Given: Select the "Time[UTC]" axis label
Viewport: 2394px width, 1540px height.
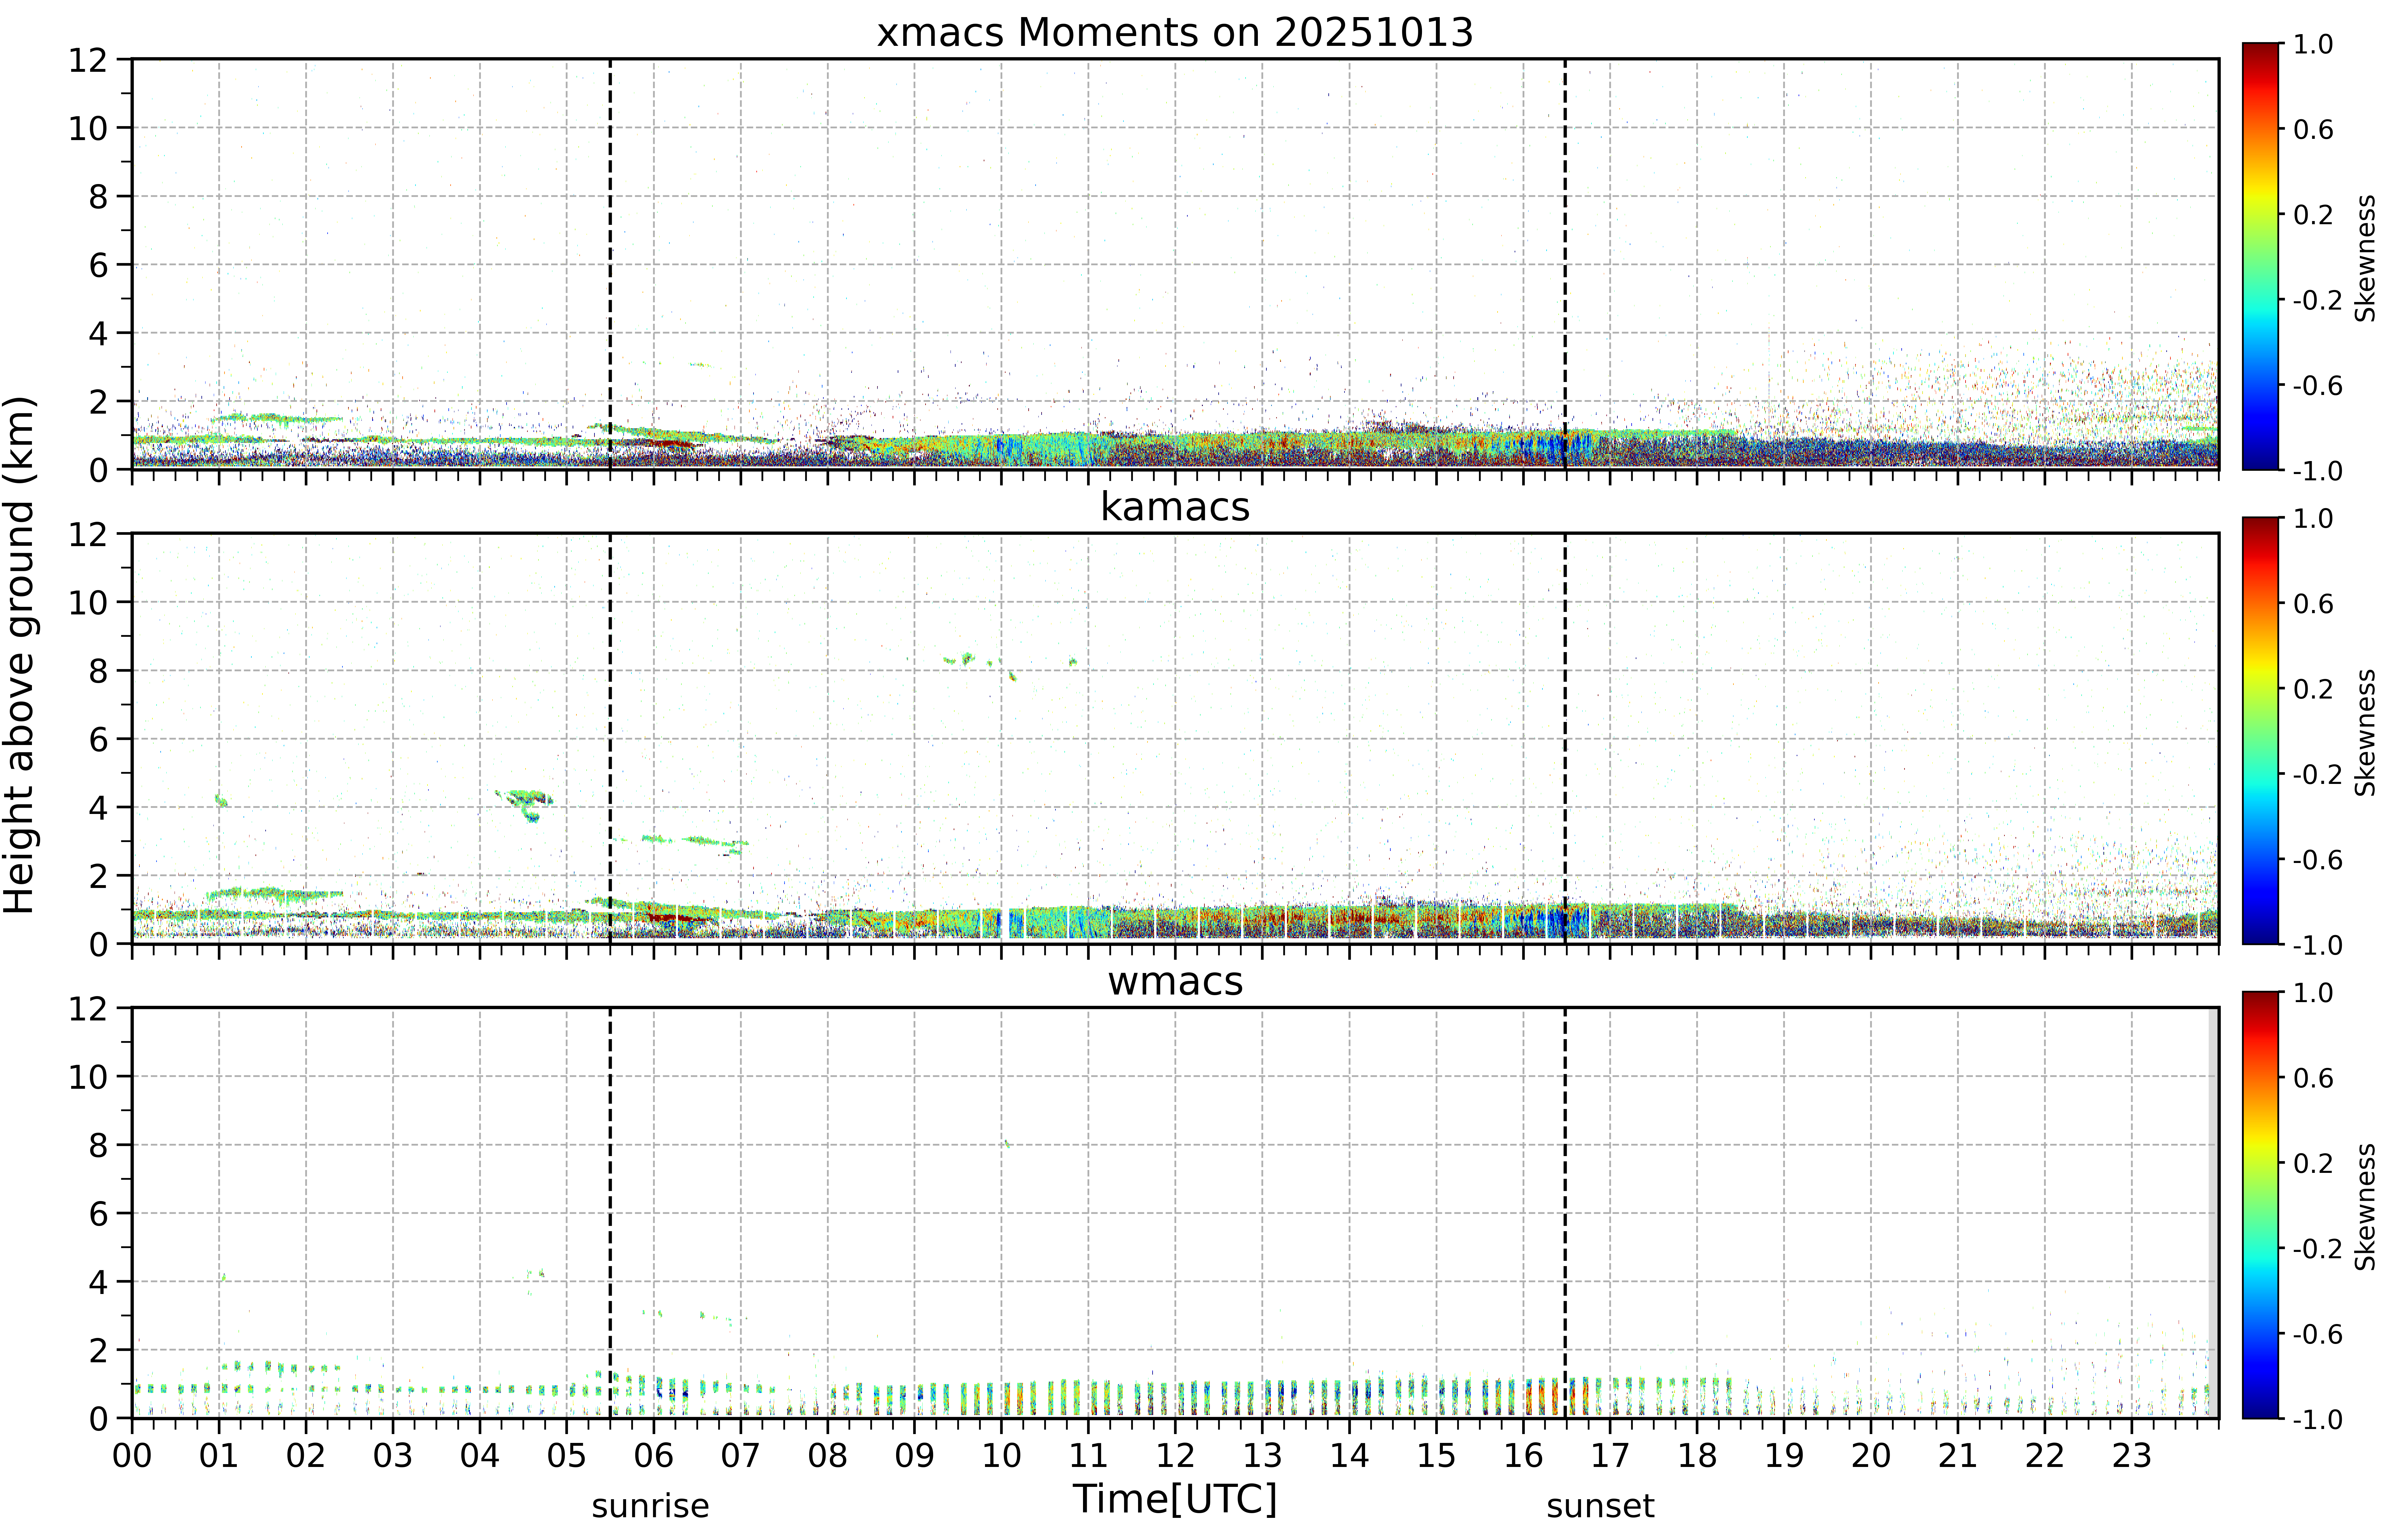Looking at the screenshot, I should coord(1175,1500).
